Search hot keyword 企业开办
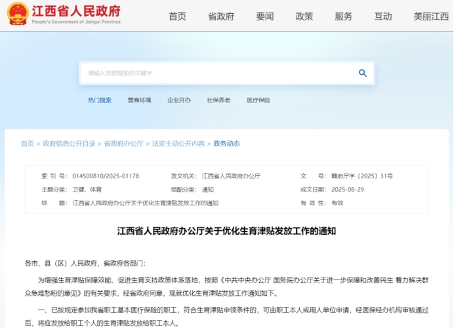The width and height of the screenshot is (454, 328). [x=179, y=100]
